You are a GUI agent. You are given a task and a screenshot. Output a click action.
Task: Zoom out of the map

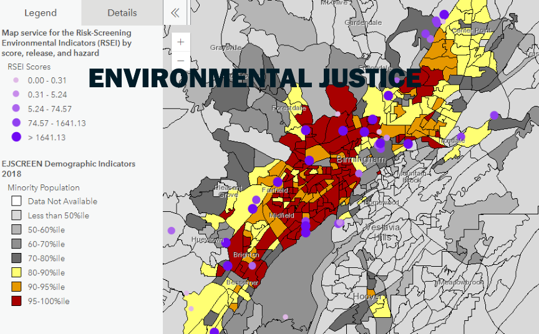pyautogui.click(x=181, y=60)
